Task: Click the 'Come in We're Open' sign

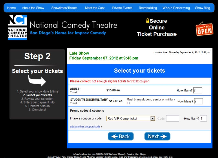Action: point(204,29)
